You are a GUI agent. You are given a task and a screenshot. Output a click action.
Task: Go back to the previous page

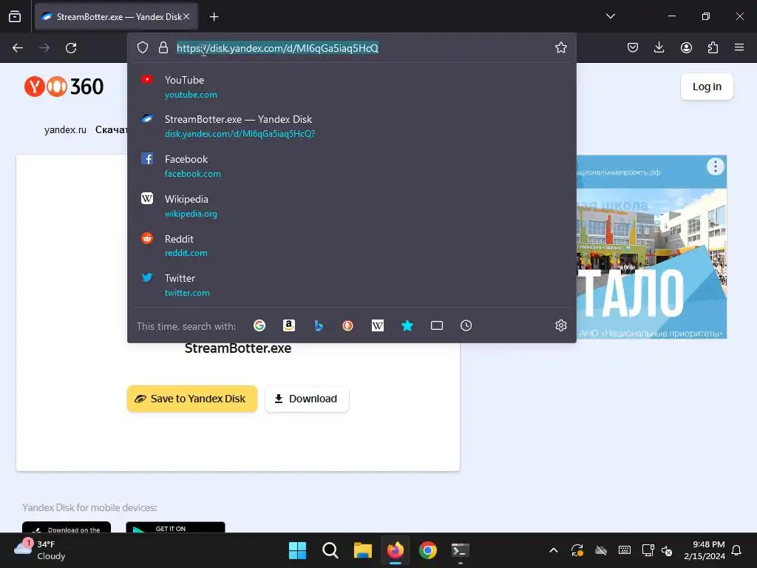click(18, 48)
